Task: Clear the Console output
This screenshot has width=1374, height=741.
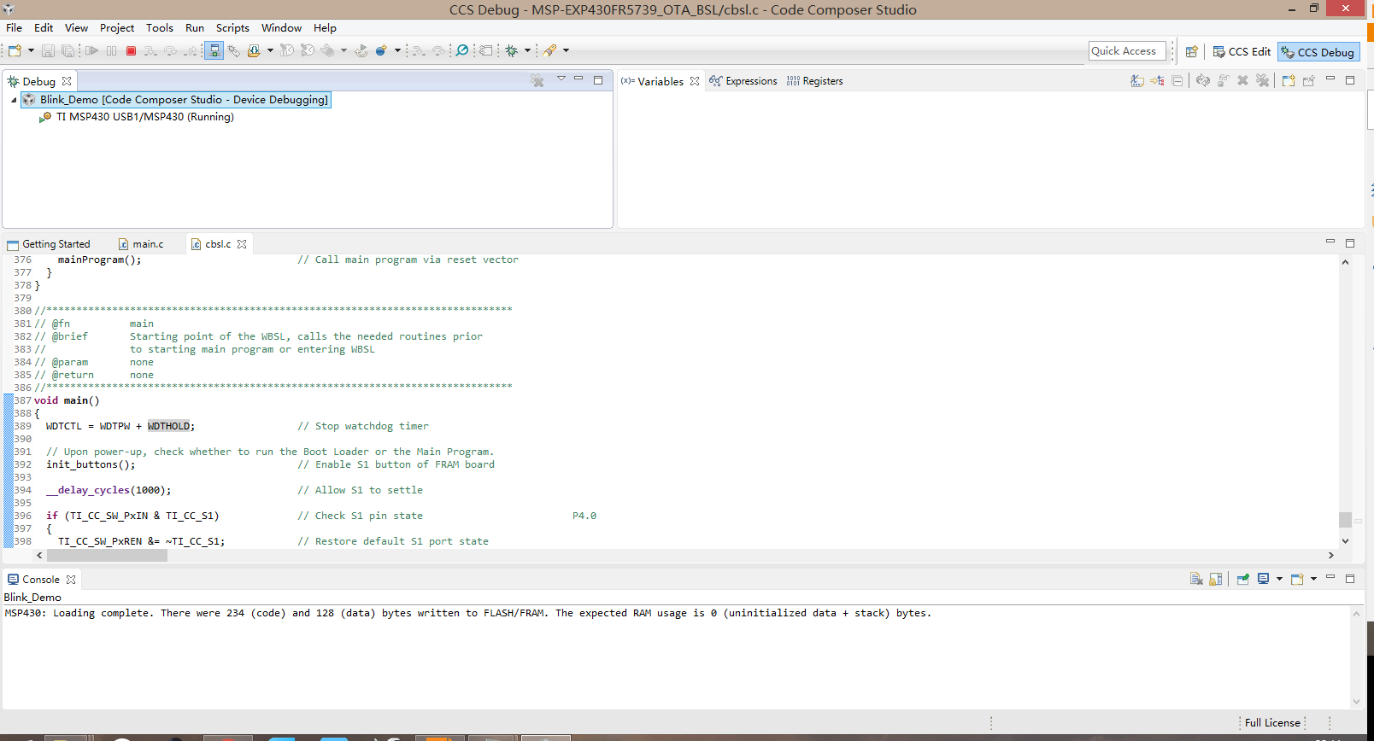Action: click(1196, 579)
